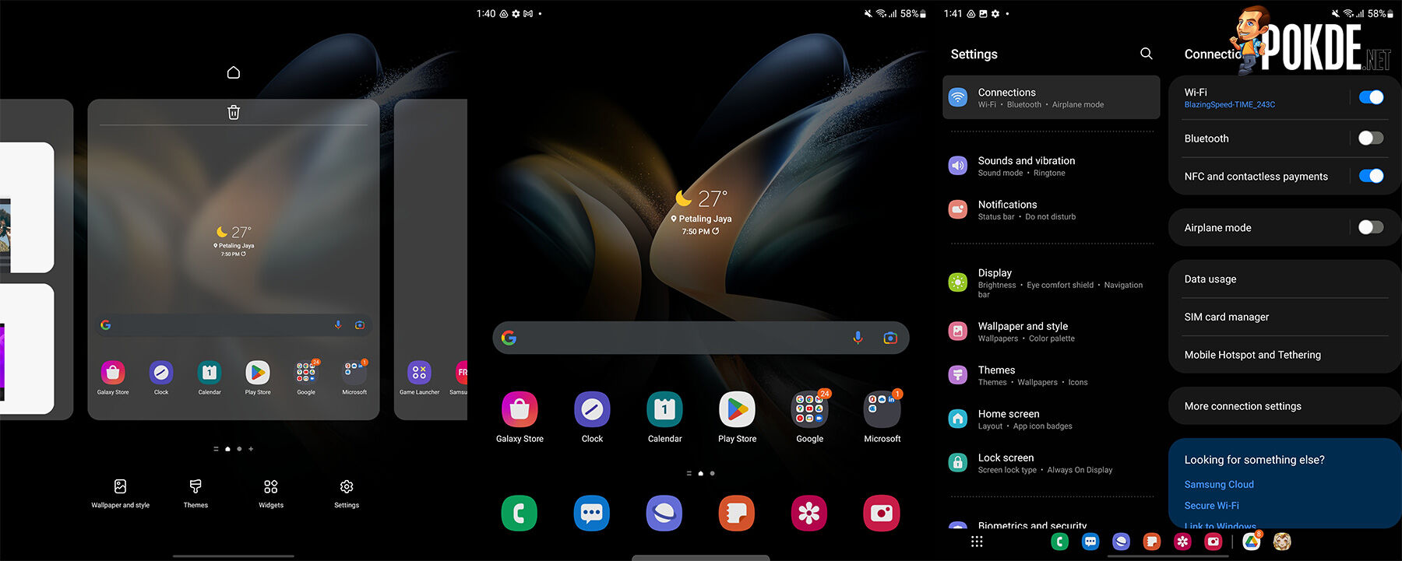The image size is (1402, 561).
Task: Follow the Samsung Cloud link
Action: pyautogui.click(x=1219, y=484)
